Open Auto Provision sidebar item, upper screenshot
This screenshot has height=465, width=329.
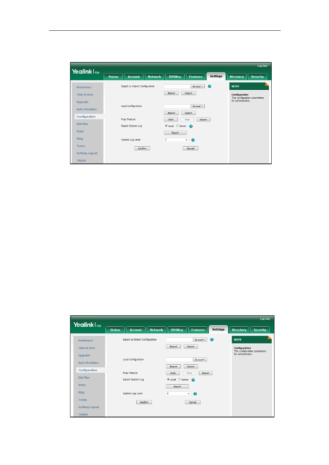pos(87,109)
